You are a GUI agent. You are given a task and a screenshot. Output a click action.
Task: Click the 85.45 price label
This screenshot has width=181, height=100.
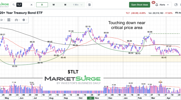click(164, 57)
